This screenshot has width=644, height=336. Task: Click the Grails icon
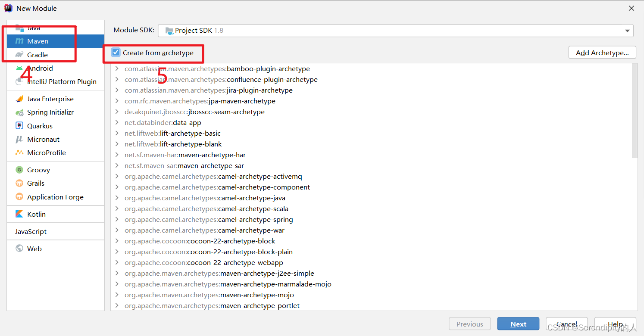[19, 183]
